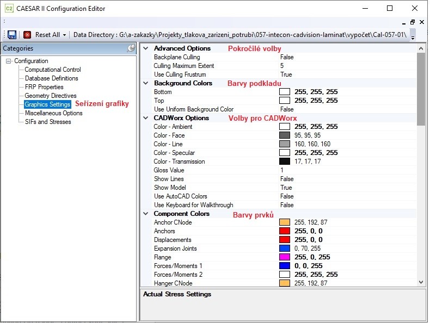Select the Backplane Culling property name
The image size is (430, 323).
(177, 57)
